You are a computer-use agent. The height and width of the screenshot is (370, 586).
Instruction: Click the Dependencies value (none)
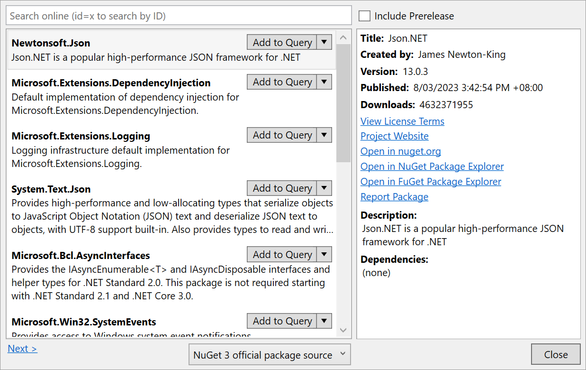coord(376,273)
